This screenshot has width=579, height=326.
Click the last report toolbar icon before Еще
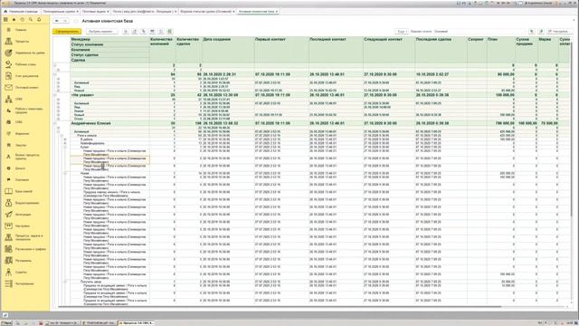[170, 32]
